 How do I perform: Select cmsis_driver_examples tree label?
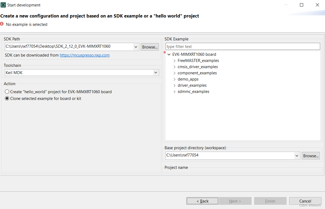coord(198,67)
